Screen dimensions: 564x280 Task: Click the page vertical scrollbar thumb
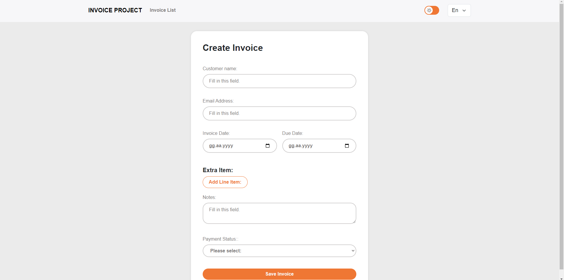(561, 137)
